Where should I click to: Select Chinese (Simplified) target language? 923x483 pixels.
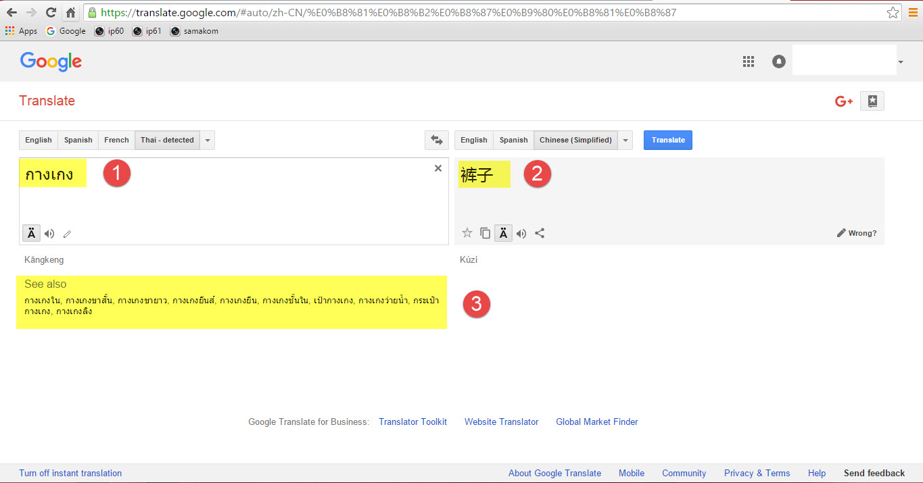click(x=575, y=140)
